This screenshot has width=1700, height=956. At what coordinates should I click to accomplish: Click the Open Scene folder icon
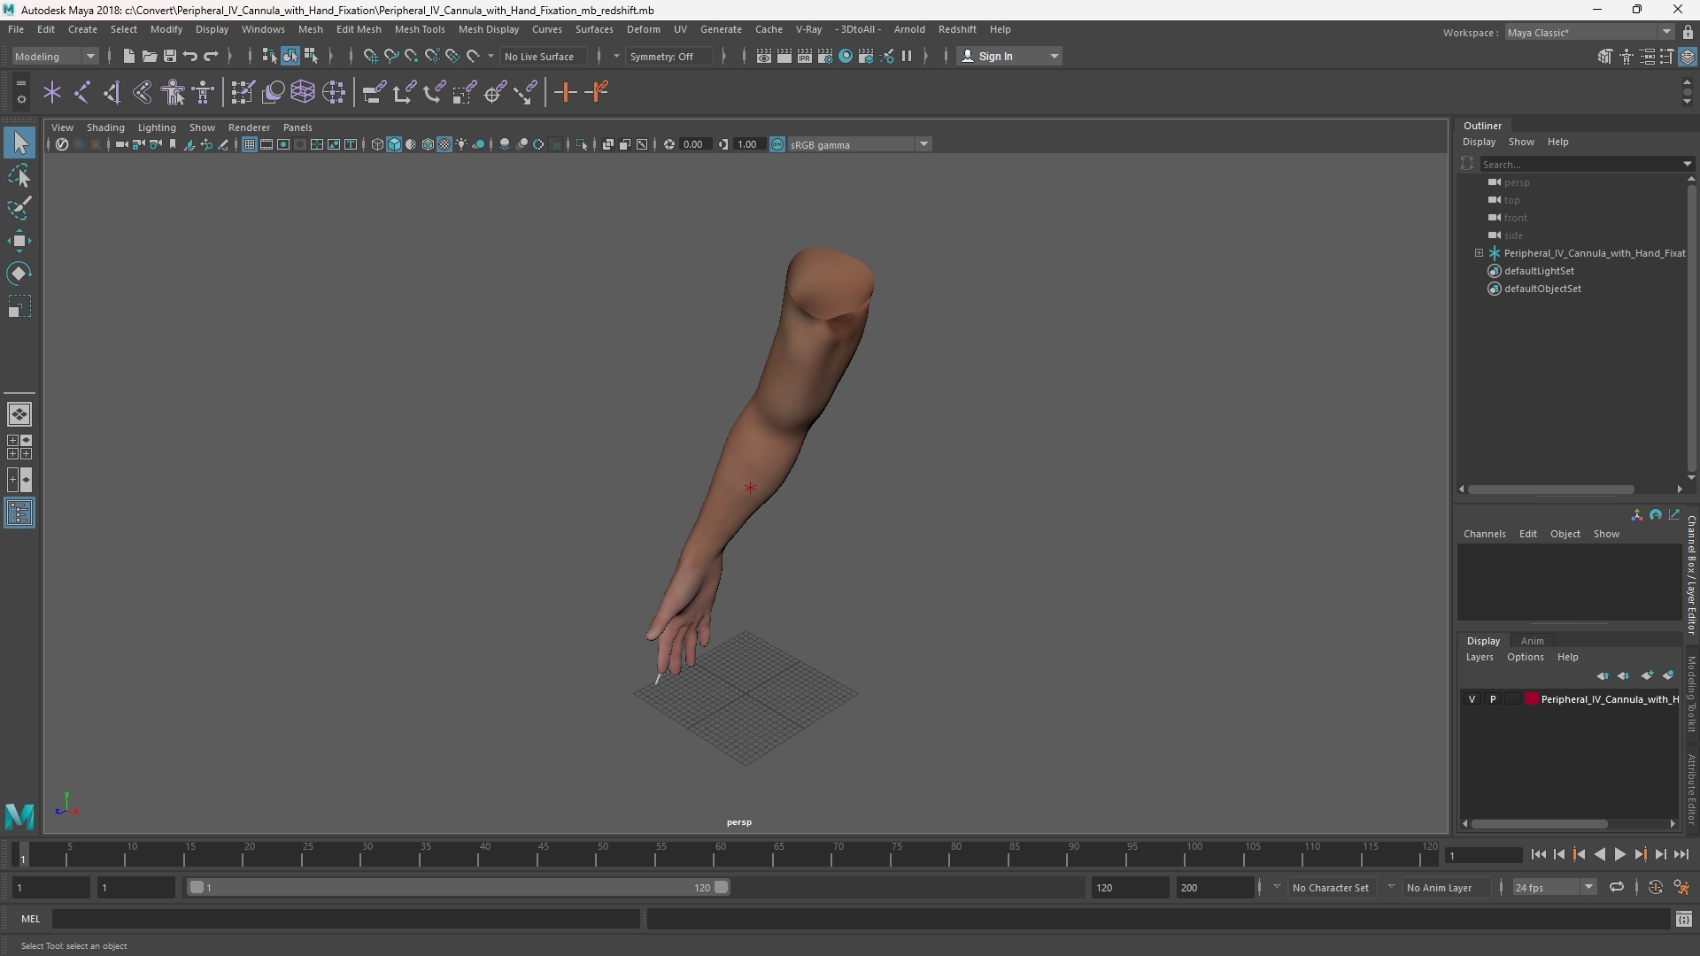pyautogui.click(x=150, y=56)
